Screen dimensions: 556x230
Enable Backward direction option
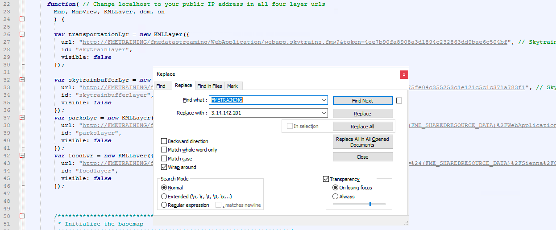pyautogui.click(x=164, y=141)
